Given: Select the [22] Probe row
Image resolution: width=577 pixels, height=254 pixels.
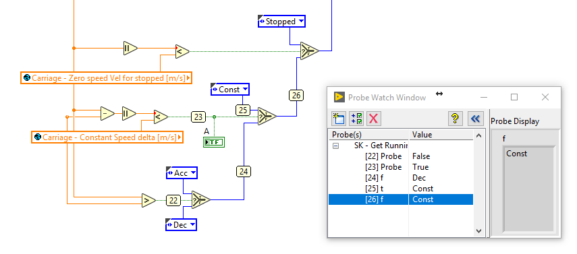Looking at the screenshot, I should 400,156.
